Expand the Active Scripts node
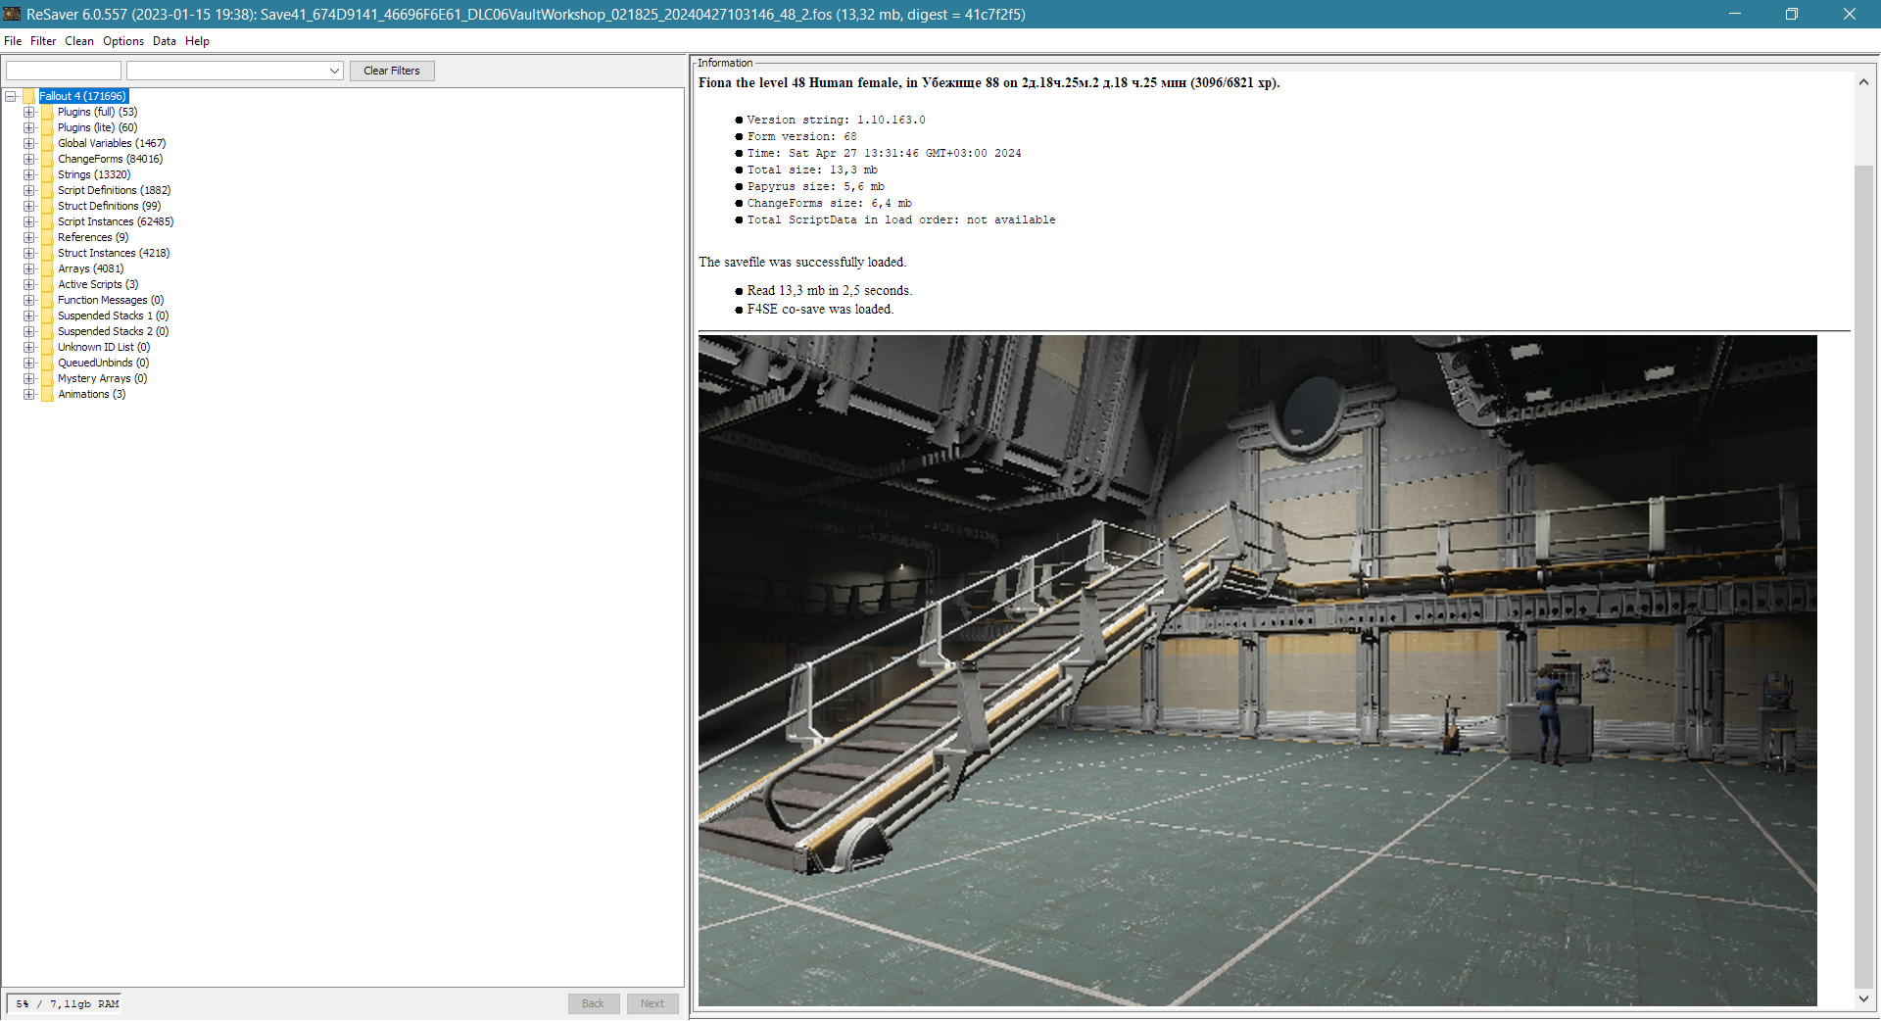The height and width of the screenshot is (1021, 1881). pos(29,284)
